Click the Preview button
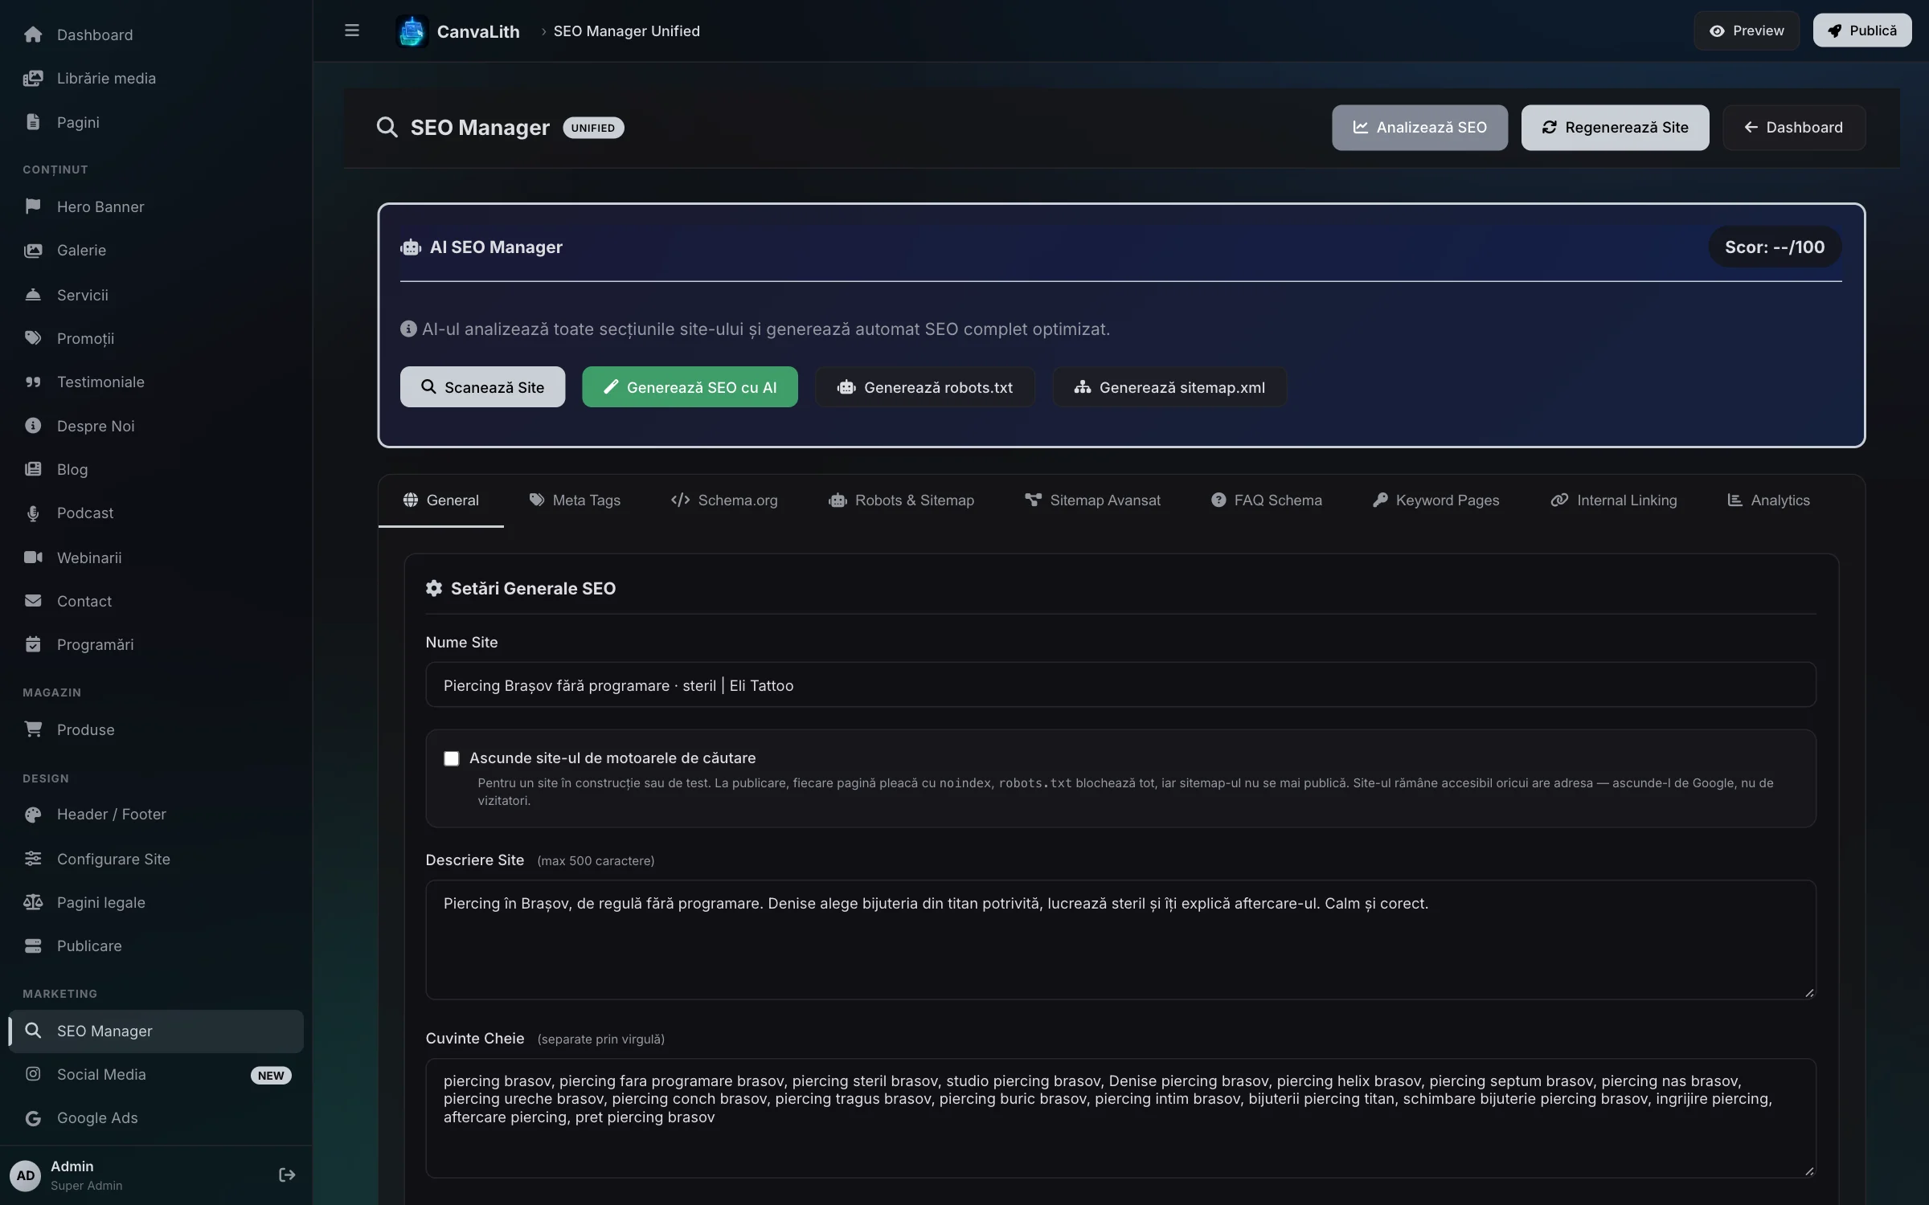Image resolution: width=1929 pixels, height=1205 pixels. coord(1747,31)
